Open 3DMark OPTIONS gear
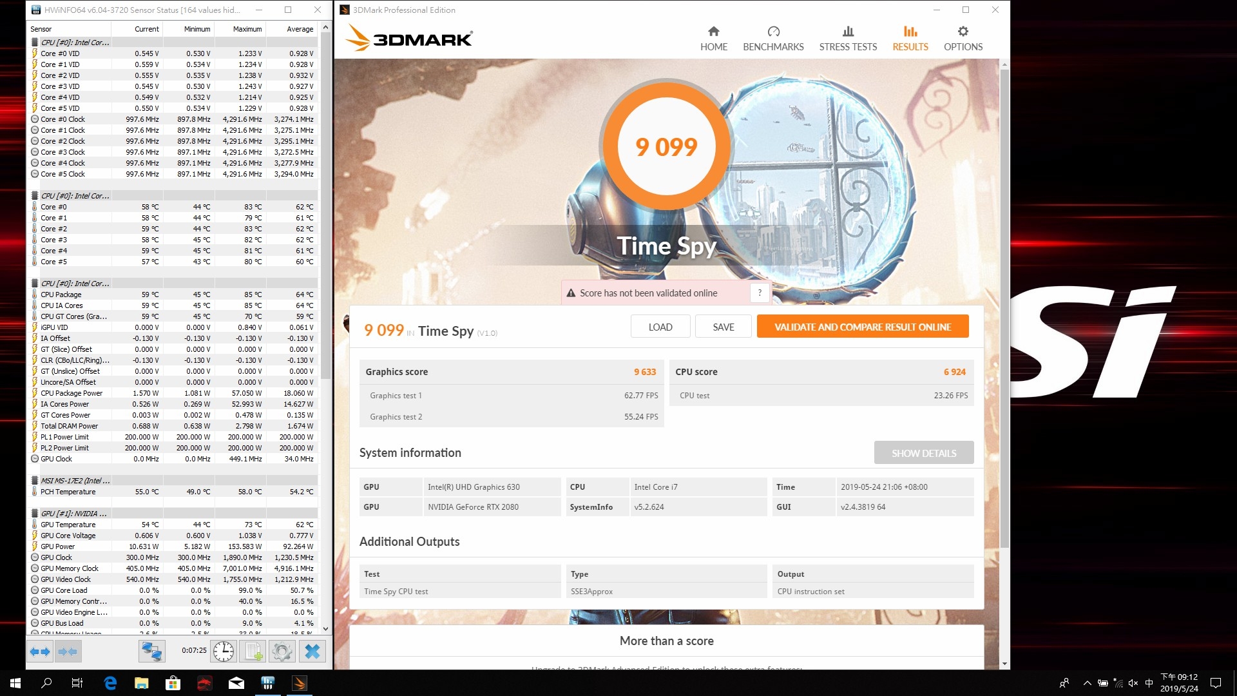Viewport: 1237px width, 696px height. 963,39
